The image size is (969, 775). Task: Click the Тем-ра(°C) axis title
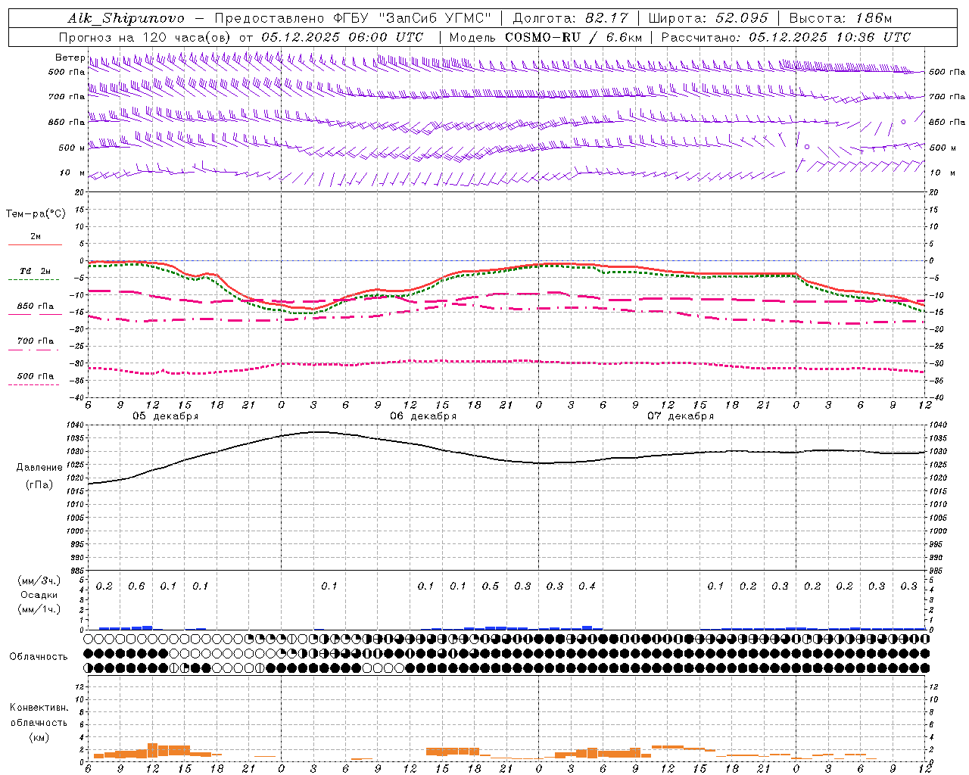click(x=36, y=214)
